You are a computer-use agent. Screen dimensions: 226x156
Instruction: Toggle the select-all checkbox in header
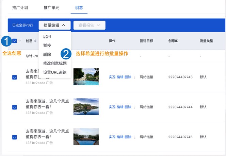click(x=15, y=41)
